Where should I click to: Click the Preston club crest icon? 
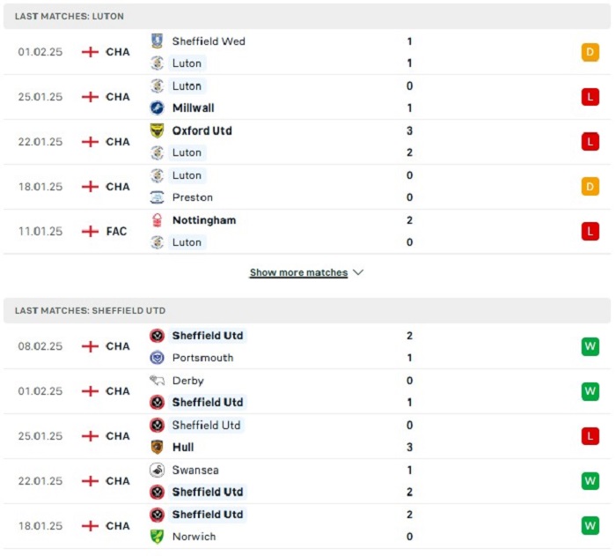[x=158, y=197]
